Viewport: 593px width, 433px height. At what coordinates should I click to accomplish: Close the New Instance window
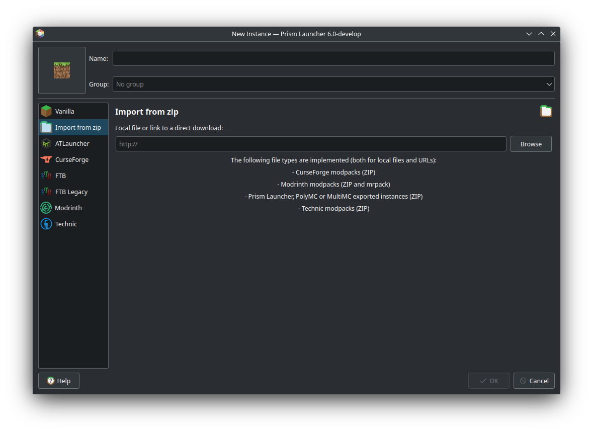pos(553,34)
